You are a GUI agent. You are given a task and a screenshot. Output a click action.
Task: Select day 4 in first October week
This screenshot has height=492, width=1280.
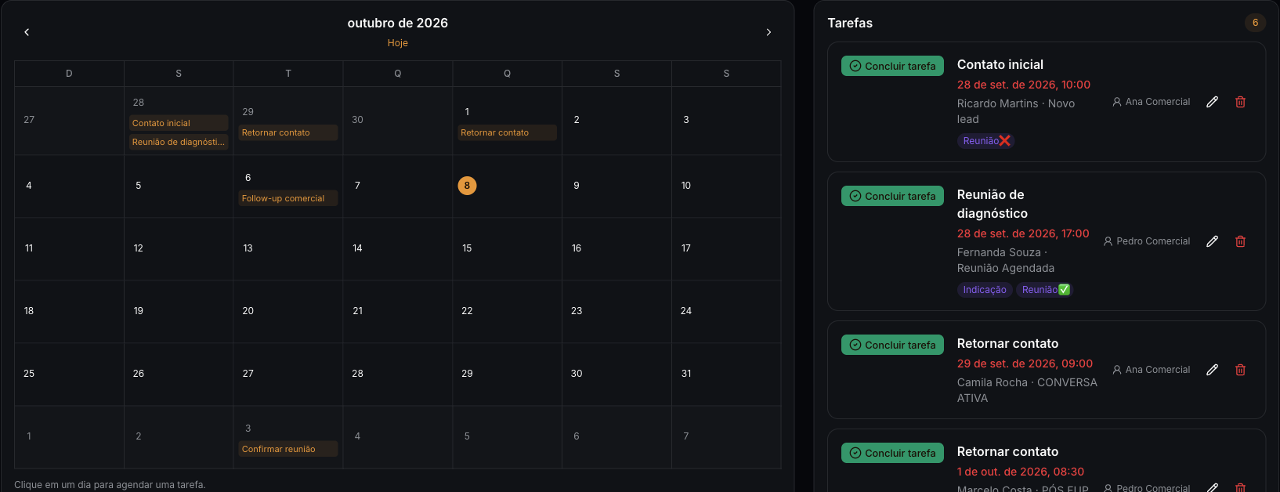[x=69, y=186]
